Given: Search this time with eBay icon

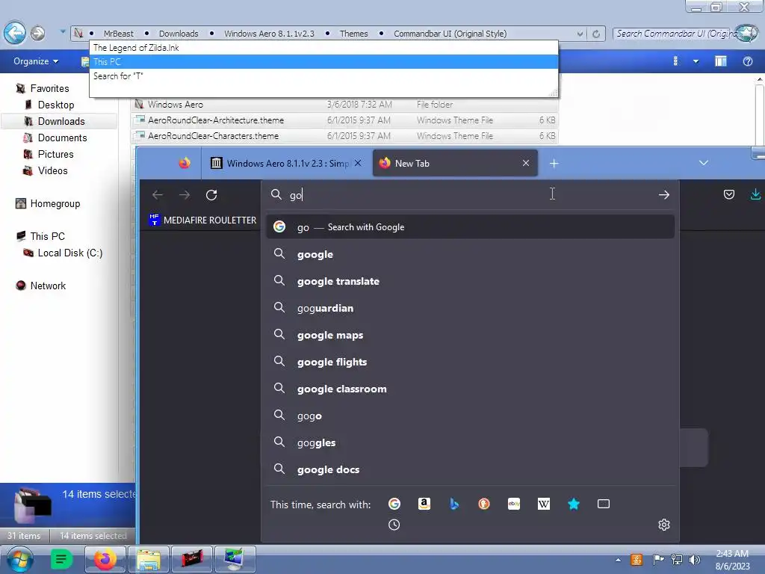Looking at the screenshot, I should coord(514,504).
